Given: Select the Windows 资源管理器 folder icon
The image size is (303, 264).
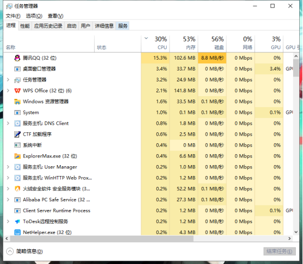Looking at the screenshot, I should coord(18,102).
